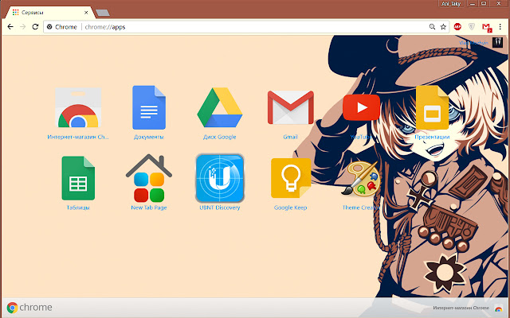Click the user name link at top right

coord(473,43)
